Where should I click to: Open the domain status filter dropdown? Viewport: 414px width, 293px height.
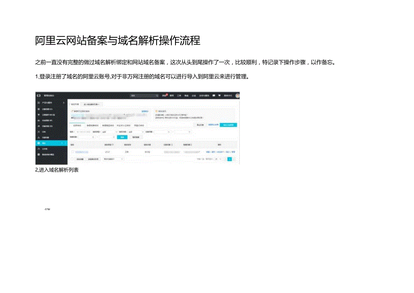tap(135, 131)
